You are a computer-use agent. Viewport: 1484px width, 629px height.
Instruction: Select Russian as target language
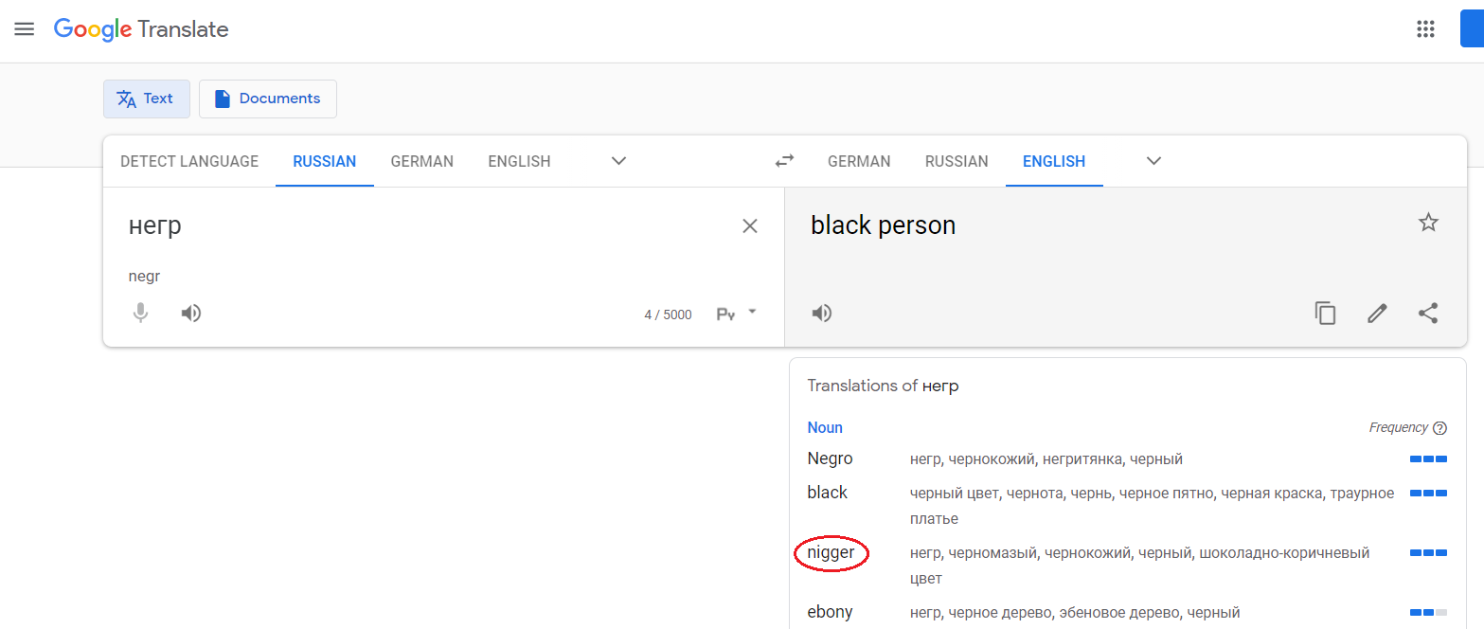957,161
